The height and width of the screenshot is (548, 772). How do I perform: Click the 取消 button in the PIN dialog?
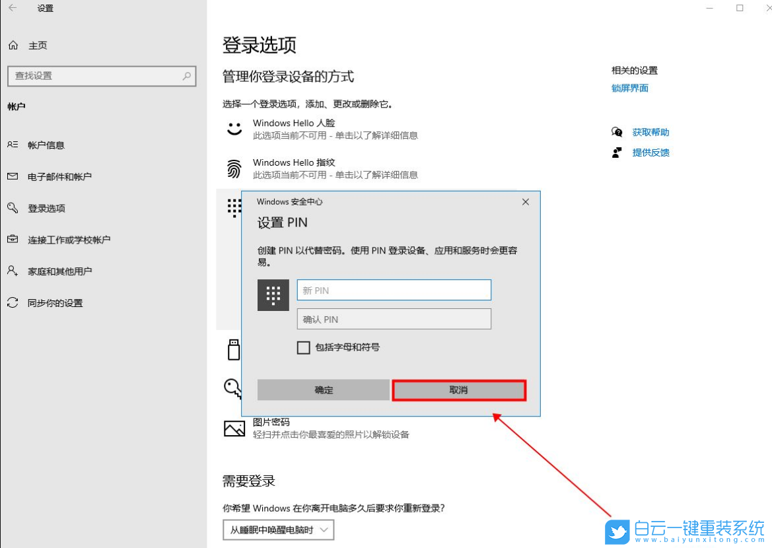click(x=458, y=390)
